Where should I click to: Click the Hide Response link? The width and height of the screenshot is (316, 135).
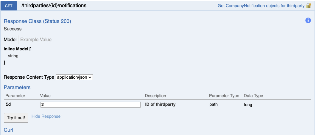coord(46,116)
